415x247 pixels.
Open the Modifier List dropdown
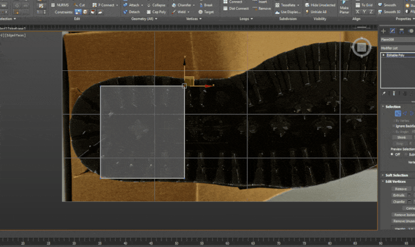click(x=397, y=47)
